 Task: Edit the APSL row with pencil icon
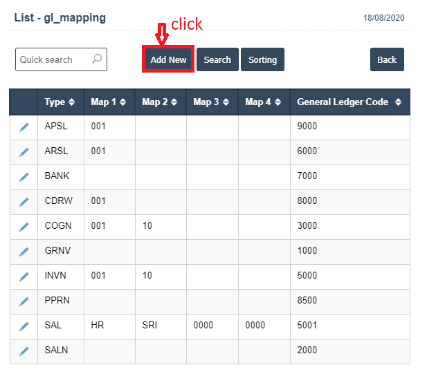click(x=24, y=127)
